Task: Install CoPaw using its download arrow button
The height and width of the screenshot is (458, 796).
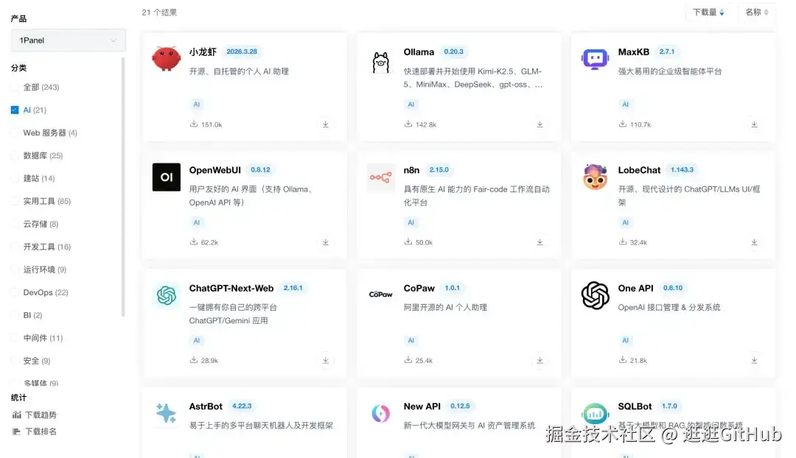Action: [540, 361]
